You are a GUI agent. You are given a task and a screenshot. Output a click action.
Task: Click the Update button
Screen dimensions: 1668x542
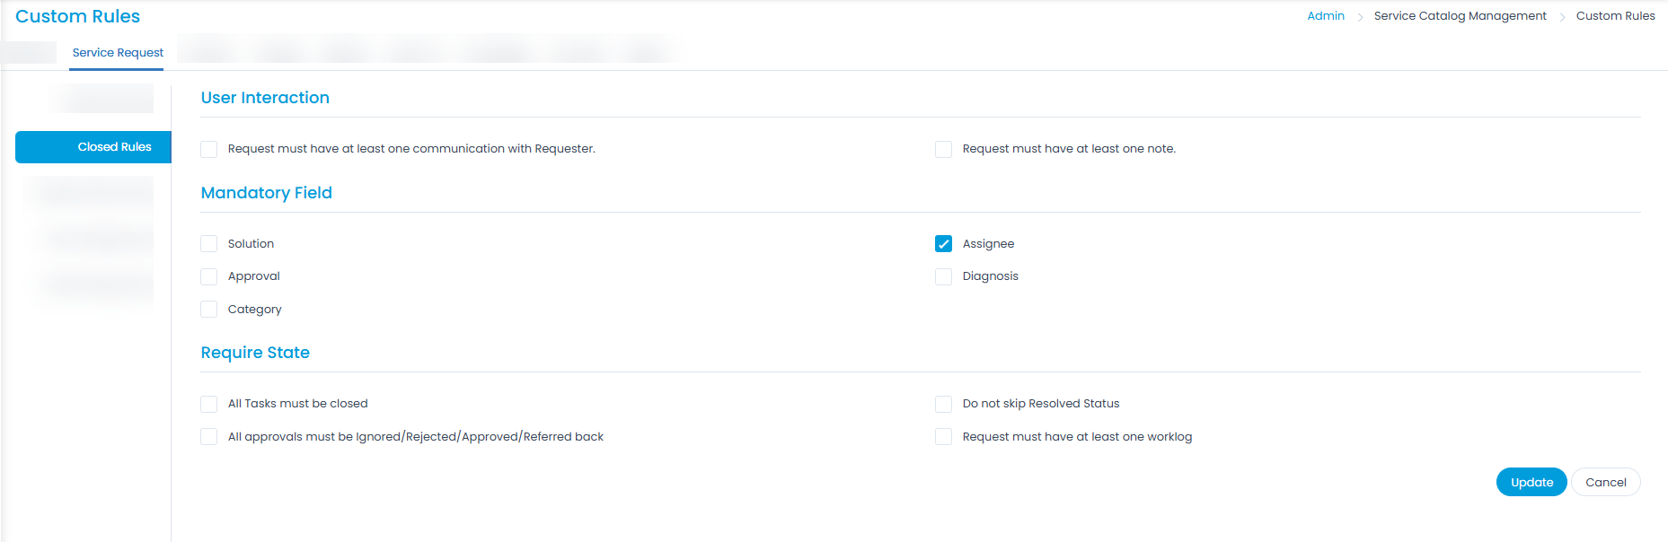pyautogui.click(x=1531, y=482)
